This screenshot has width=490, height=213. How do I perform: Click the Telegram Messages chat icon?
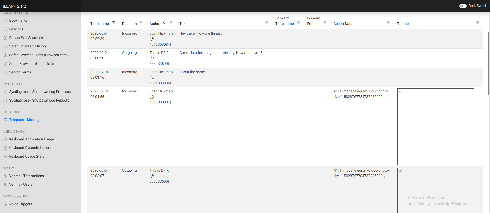5,120
